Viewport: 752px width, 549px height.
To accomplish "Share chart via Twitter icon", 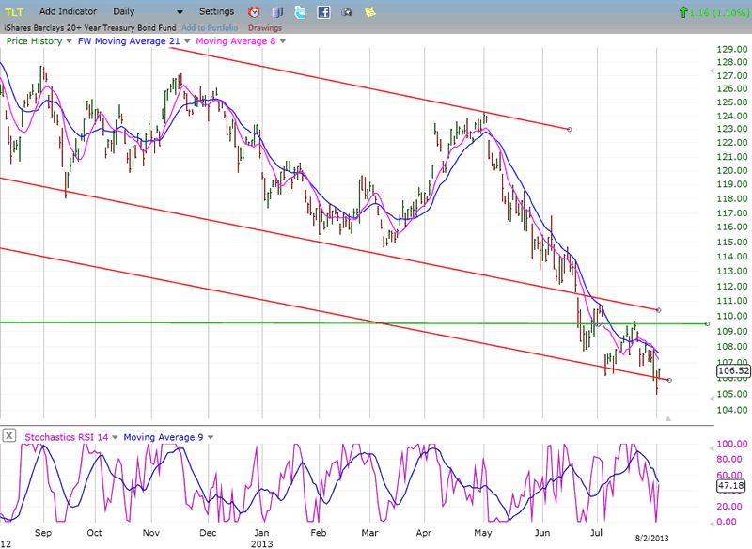I will tap(300, 12).
